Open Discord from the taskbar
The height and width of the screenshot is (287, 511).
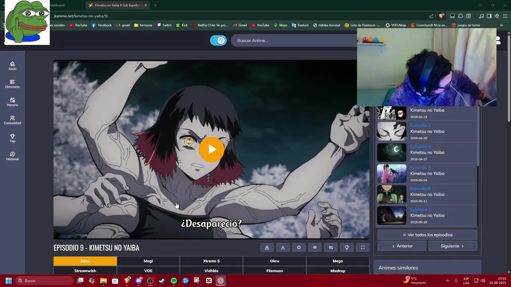tap(139, 281)
